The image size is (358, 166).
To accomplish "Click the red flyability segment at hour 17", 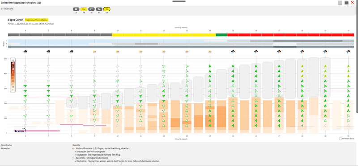I will coord(279,35).
